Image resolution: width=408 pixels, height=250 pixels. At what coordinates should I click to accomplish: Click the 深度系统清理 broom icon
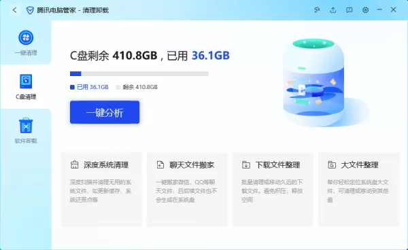click(x=74, y=165)
